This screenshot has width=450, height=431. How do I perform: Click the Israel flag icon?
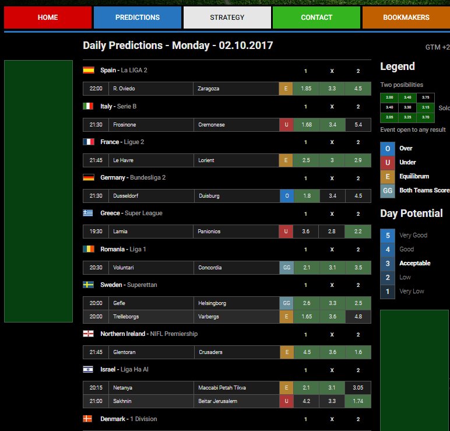(x=88, y=369)
